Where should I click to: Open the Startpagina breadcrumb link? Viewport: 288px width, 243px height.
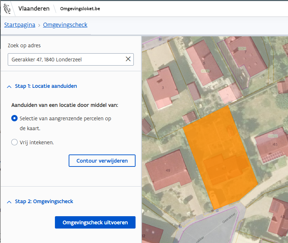pos(19,25)
